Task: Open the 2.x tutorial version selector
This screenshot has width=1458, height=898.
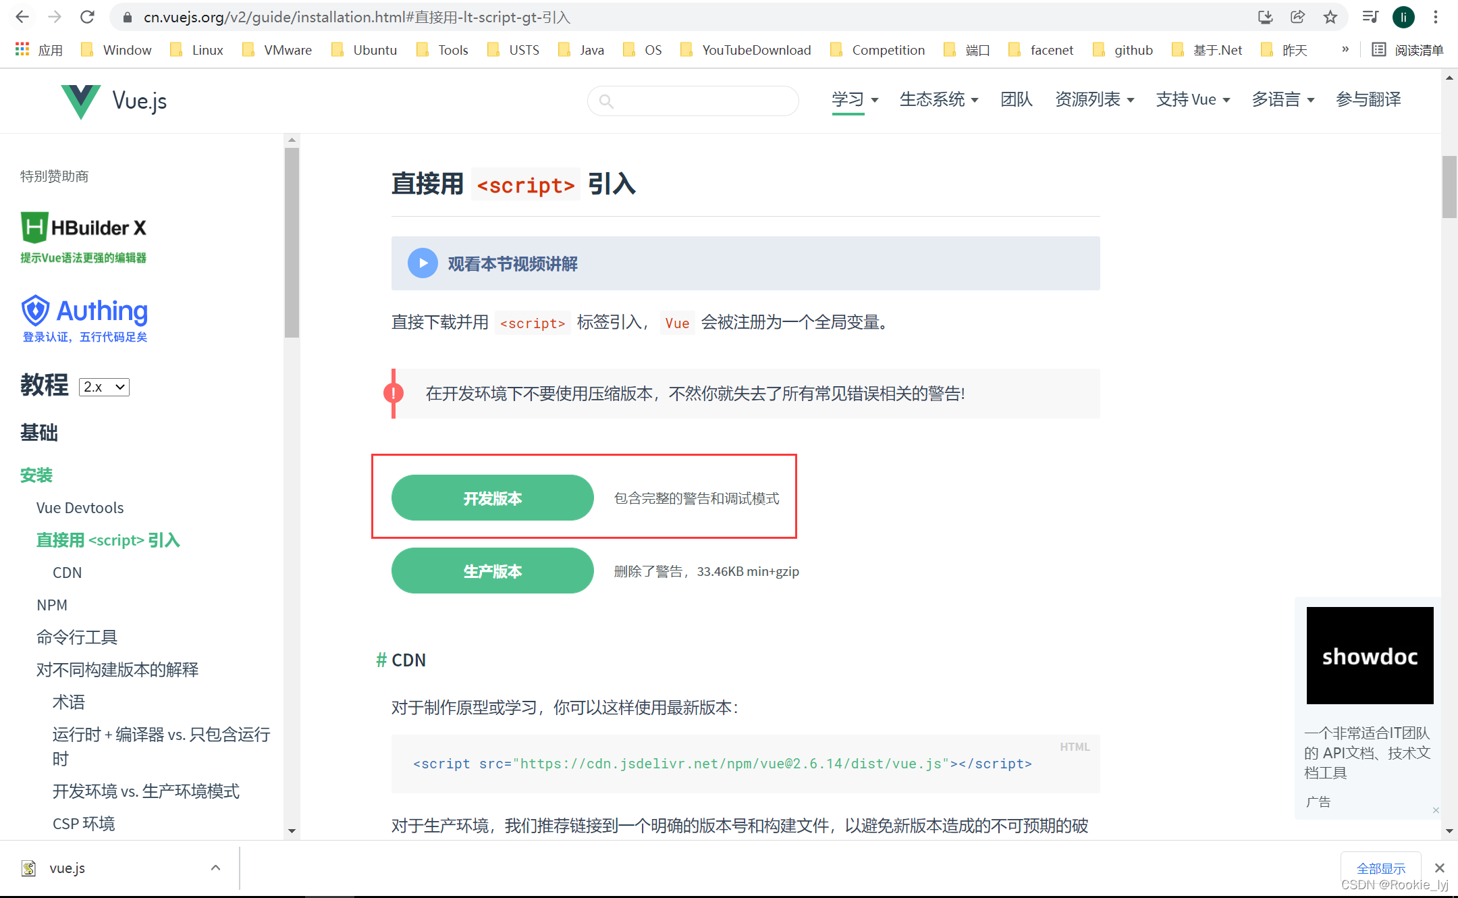Action: (103, 386)
